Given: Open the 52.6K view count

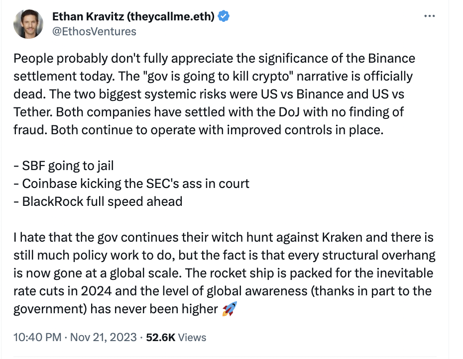Looking at the screenshot, I should (x=161, y=337).
